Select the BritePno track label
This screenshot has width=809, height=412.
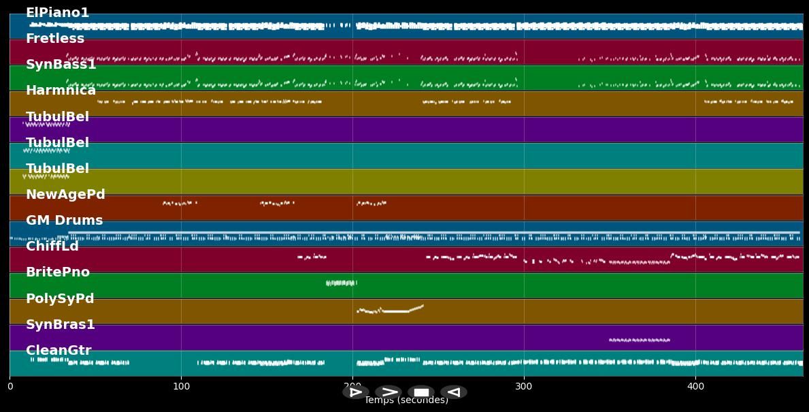55,272
